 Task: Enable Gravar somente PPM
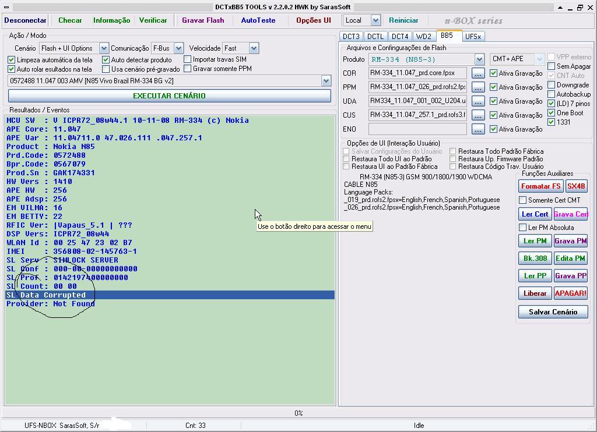(187, 69)
